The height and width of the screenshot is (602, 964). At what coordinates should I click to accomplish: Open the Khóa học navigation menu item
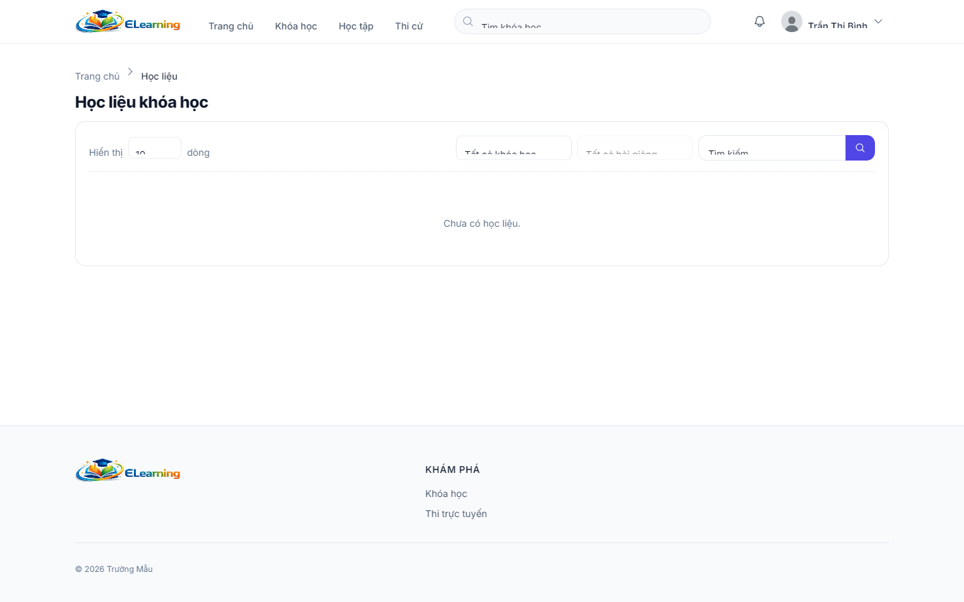tap(296, 26)
